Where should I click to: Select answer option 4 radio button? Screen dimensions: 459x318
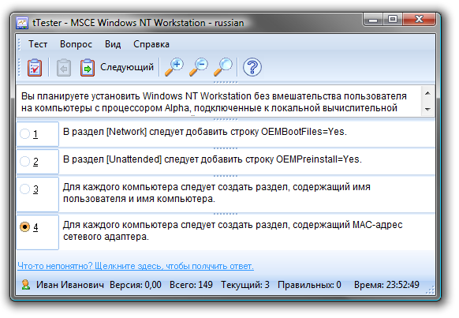tap(24, 227)
